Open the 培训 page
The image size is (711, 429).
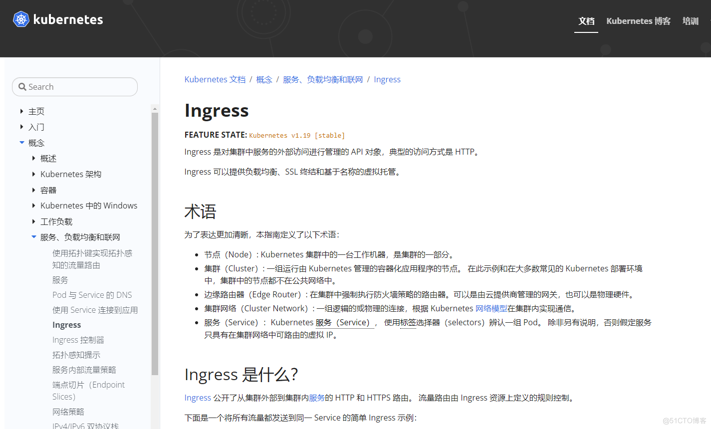[x=691, y=21]
